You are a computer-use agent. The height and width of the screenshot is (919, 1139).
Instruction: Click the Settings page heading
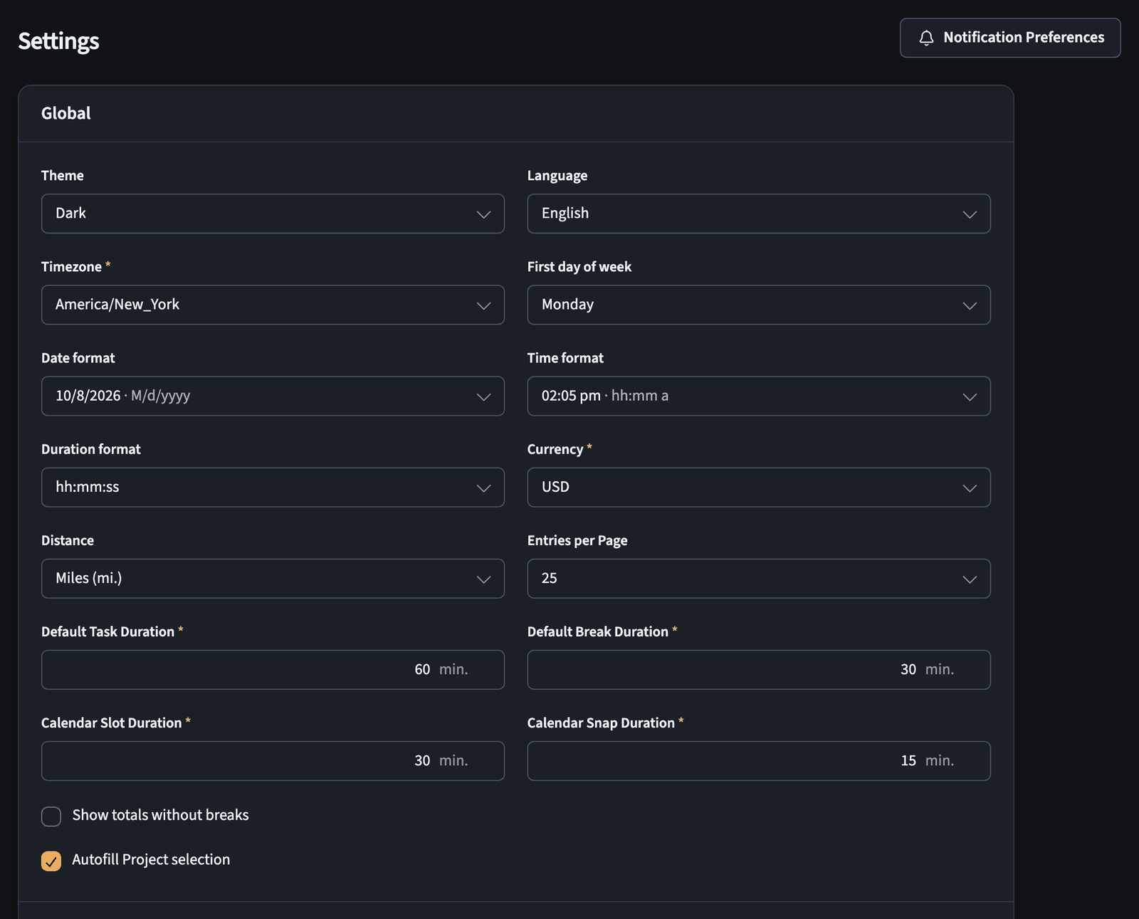pyautogui.click(x=58, y=41)
